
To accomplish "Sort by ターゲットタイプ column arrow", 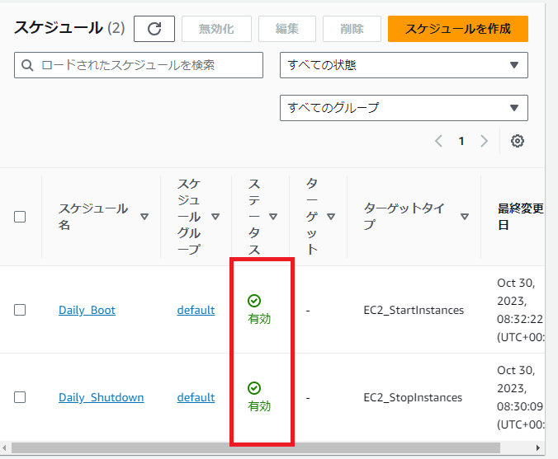I will [465, 217].
